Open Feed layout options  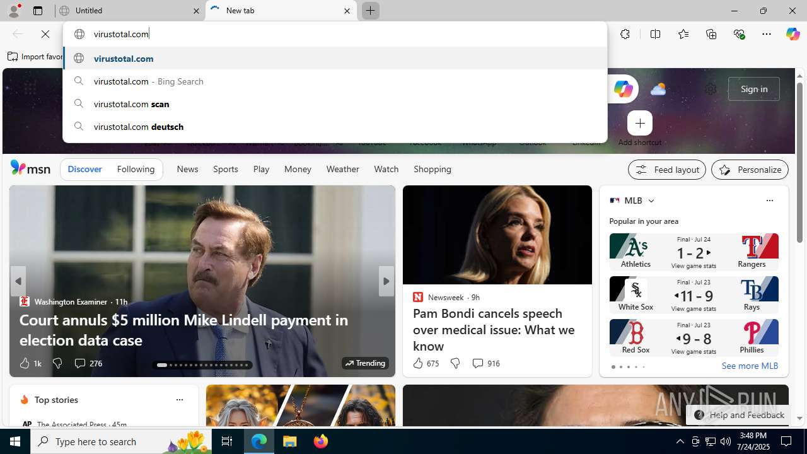click(666, 170)
